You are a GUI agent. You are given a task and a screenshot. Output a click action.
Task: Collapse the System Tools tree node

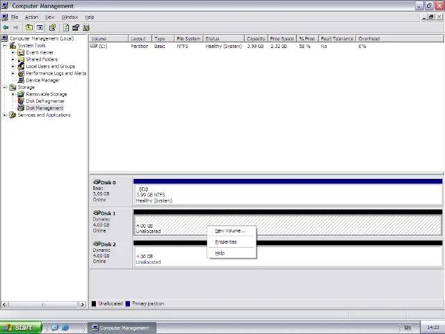(x=5, y=45)
